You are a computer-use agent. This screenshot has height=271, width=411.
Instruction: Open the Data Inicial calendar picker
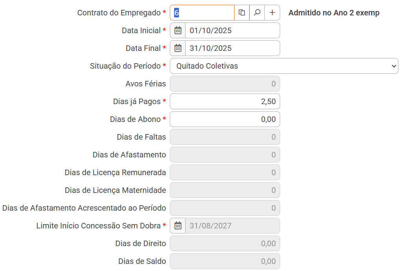pyautogui.click(x=178, y=30)
